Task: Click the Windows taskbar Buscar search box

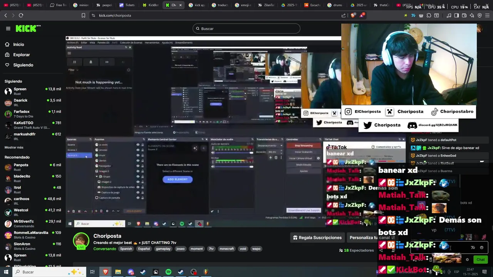Action: (50, 272)
